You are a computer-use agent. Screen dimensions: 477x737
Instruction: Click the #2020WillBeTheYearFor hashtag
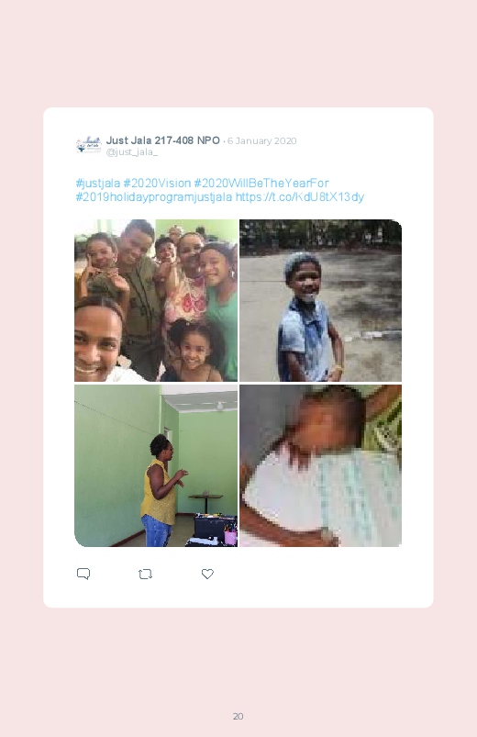click(261, 184)
